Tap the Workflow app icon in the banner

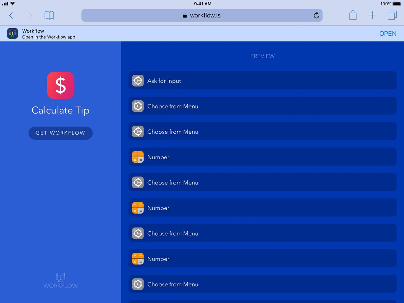(12, 33)
